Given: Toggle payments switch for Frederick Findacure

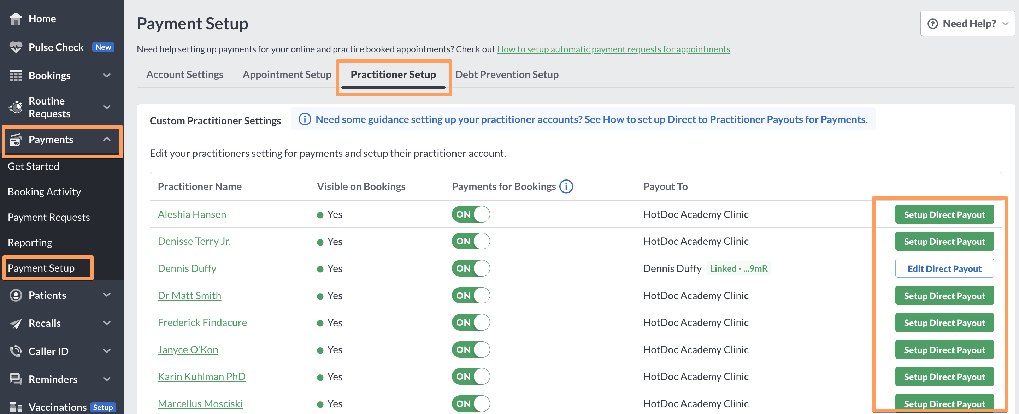Looking at the screenshot, I should pyautogui.click(x=471, y=323).
